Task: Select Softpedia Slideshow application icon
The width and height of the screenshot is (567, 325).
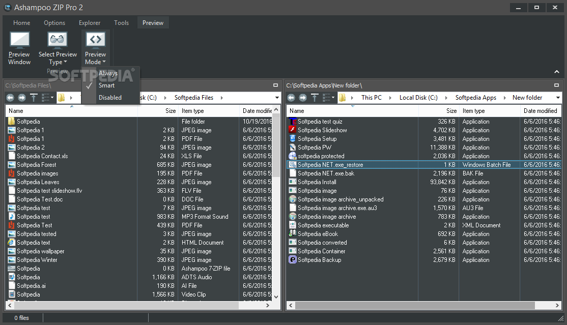Action: coord(293,130)
